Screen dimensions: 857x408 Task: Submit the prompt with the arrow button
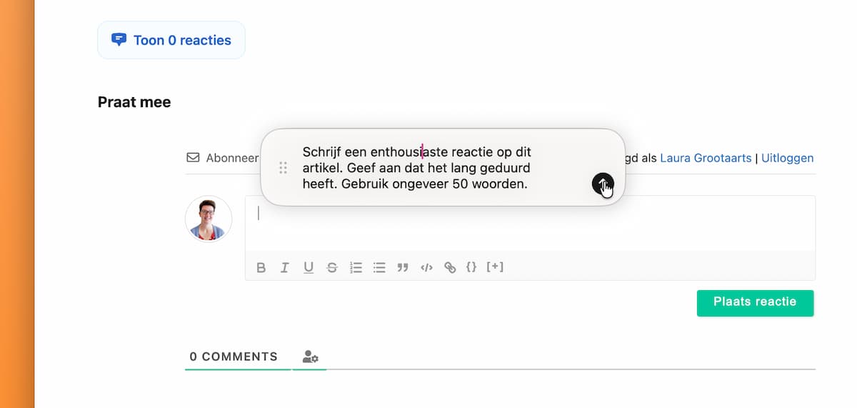click(x=602, y=184)
